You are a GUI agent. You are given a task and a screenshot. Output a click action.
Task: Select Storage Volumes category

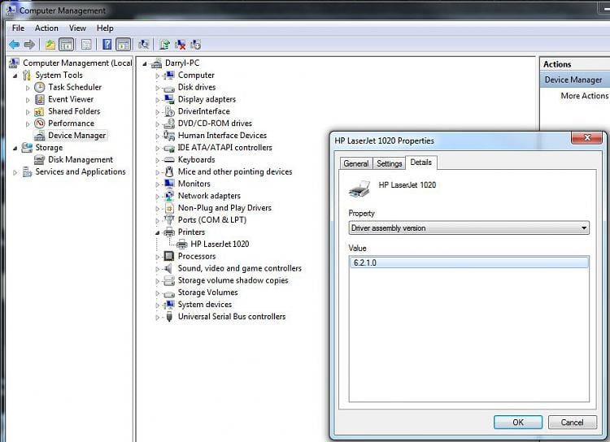click(x=207, y=292)
